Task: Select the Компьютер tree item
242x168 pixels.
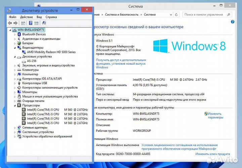Action: (x=30, y=74)
